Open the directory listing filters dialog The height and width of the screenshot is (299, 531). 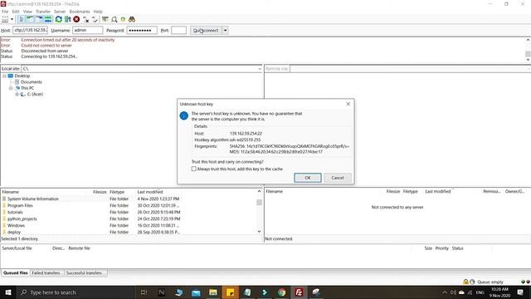(x=105, y=19)
